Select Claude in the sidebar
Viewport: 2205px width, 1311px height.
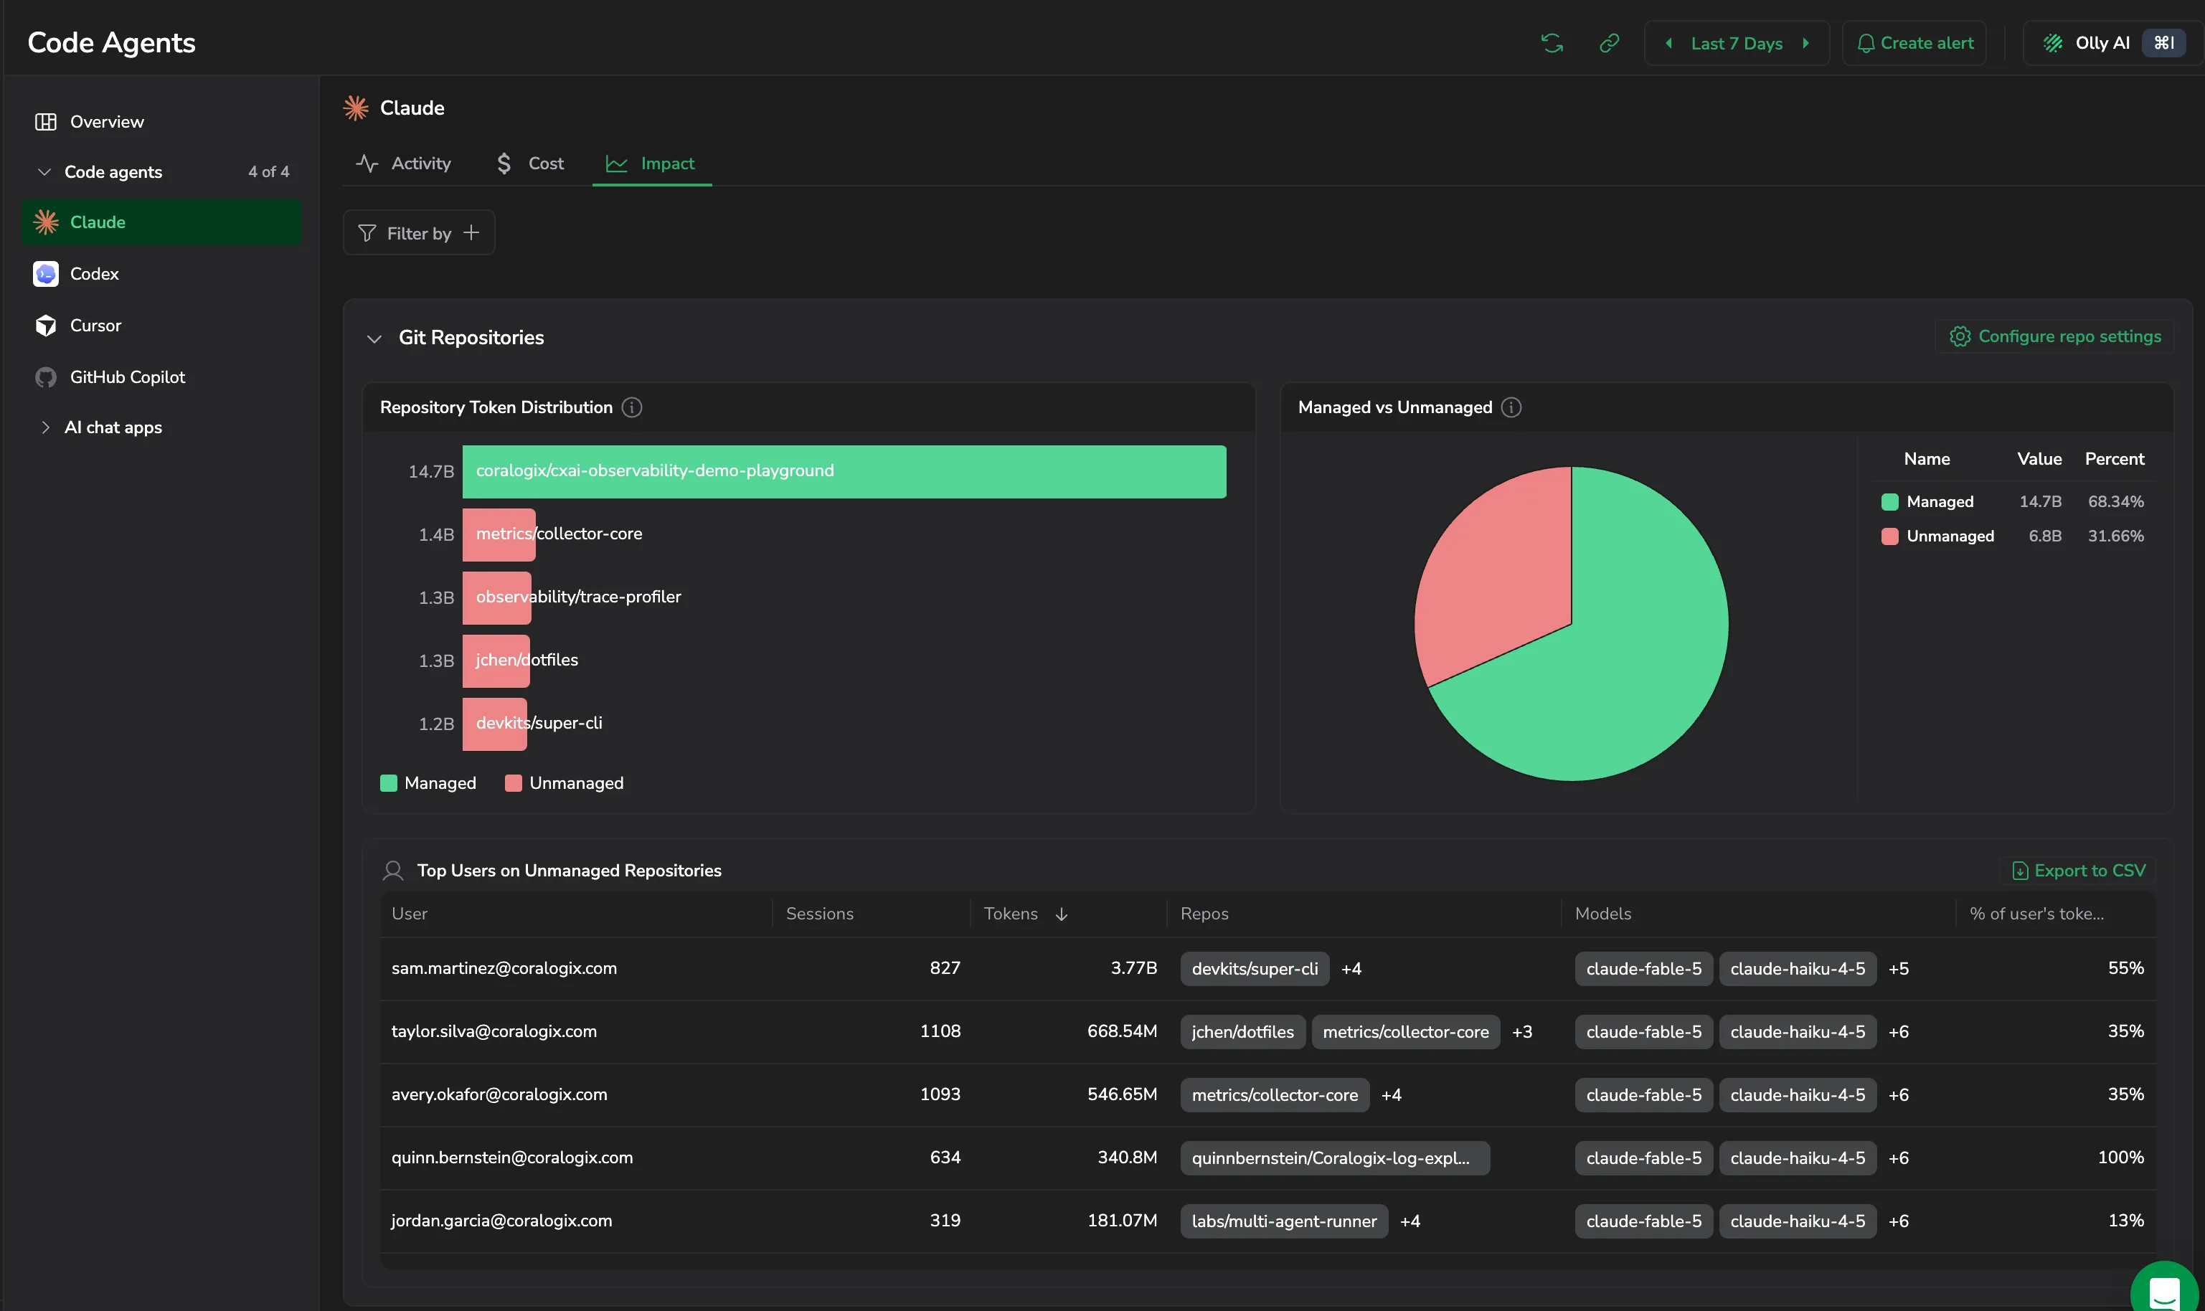pyautogui.click(x=161, y=222)
